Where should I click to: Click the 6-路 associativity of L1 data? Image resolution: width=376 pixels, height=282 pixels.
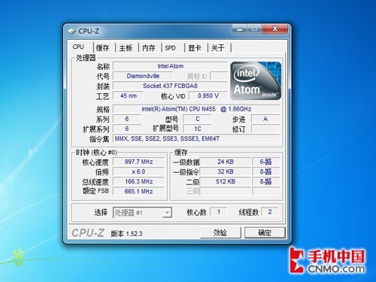(265, 162)
